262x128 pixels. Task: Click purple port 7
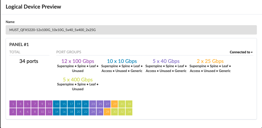point(35,104)
